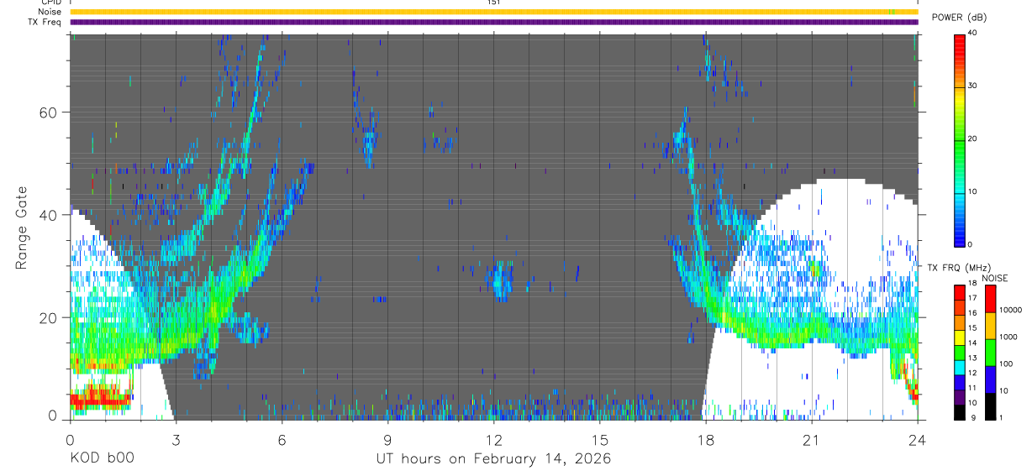The image size is (1032, 476).
Task: Select the '21' tick on the UT hours axis
Action: tap(812, 439)
